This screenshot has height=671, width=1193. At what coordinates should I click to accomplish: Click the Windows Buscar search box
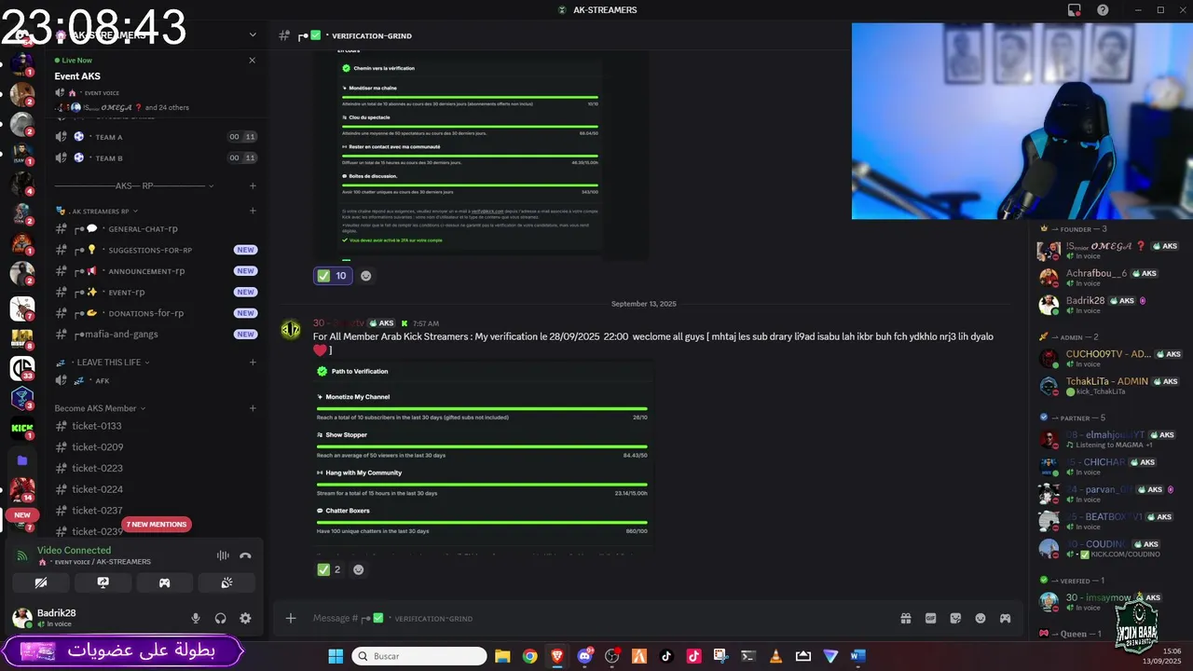(x=419, y=656)
